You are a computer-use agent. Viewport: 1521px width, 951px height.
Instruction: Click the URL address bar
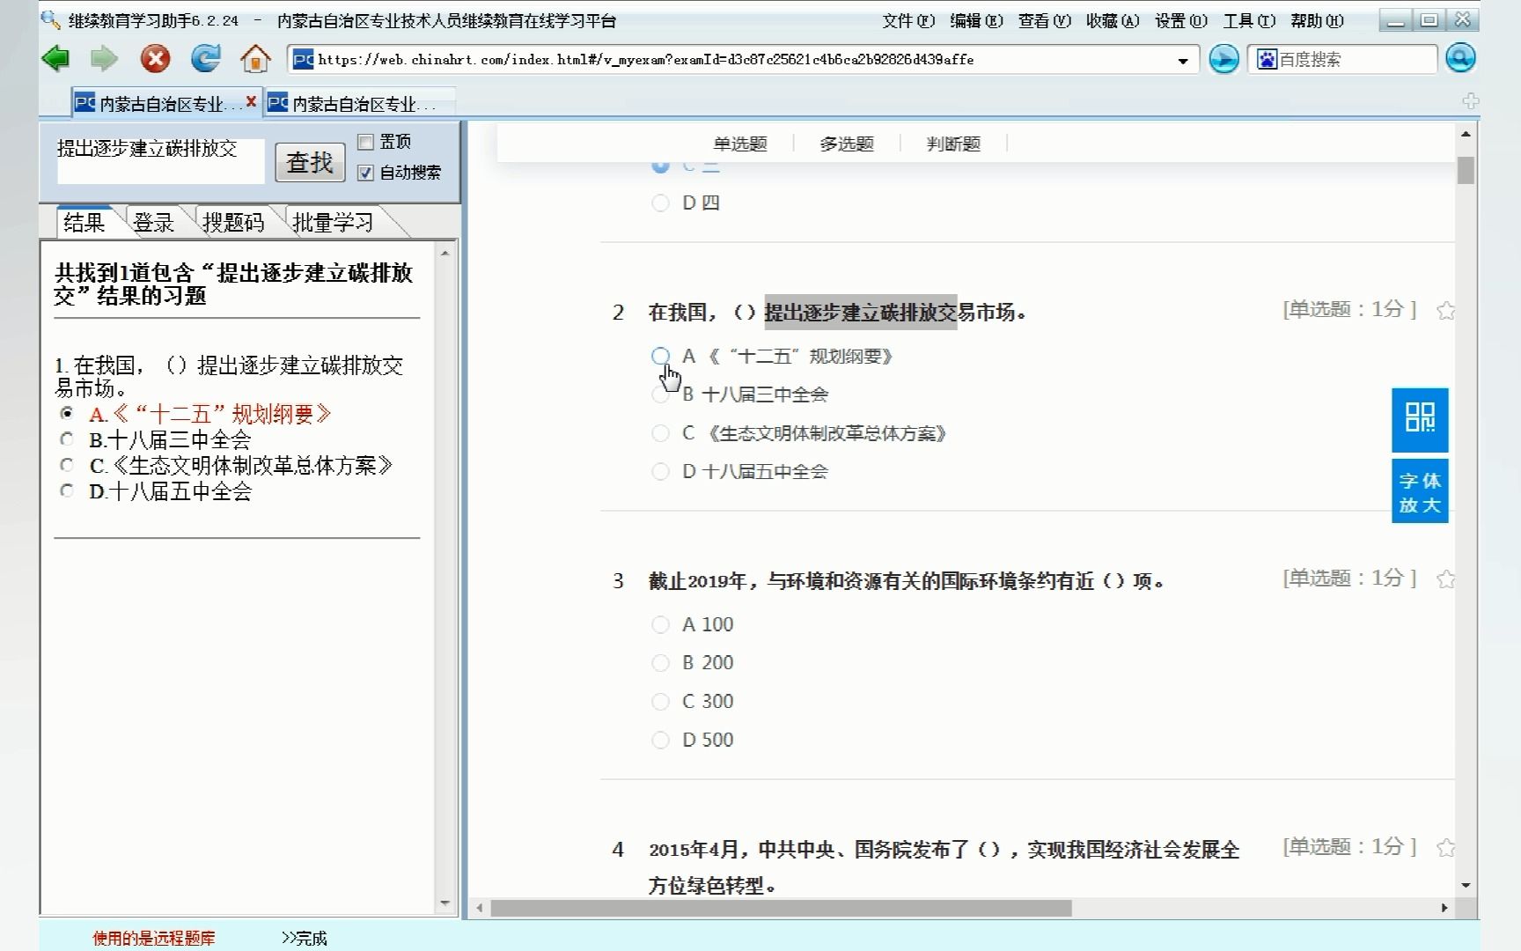point(744,59)
